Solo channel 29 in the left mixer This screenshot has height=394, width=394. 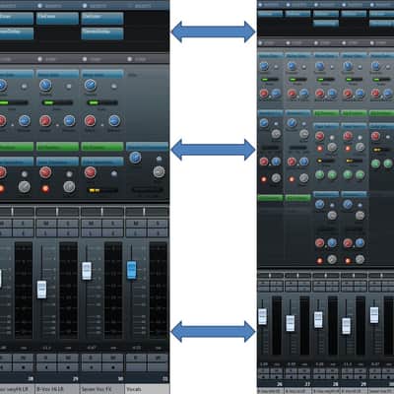pos(69,224)
